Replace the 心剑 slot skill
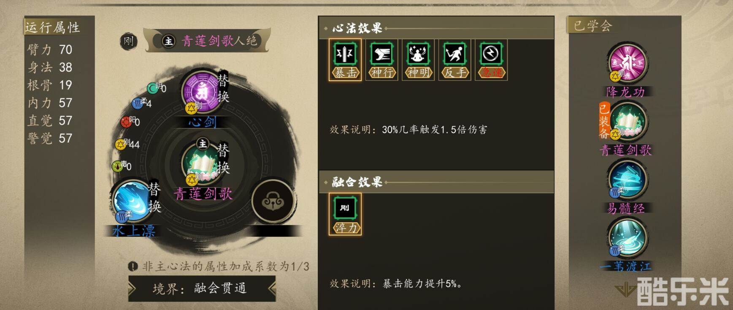This screenshot has height=310, width=733. tap(223, 88)
